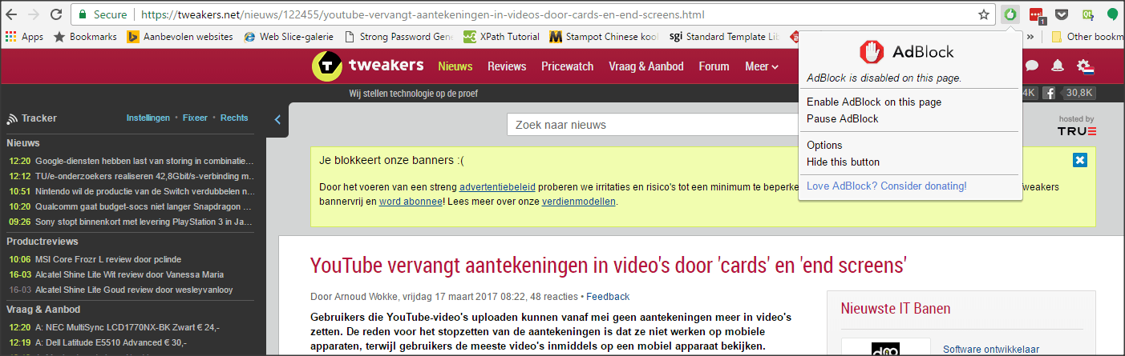The image size is (1125, 356).
Task: Open MSI Core Frozr L review
Action: click(x=97, y=258)
